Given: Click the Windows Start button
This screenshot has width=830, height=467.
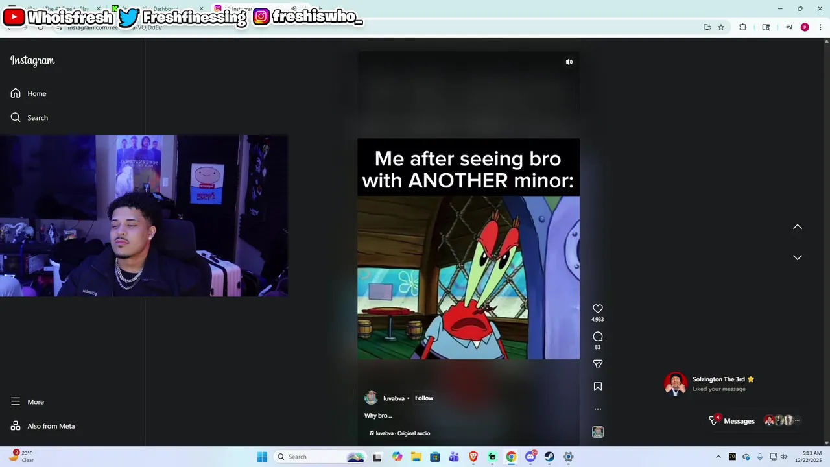Looking at the screenshot, I should point(262,457).
